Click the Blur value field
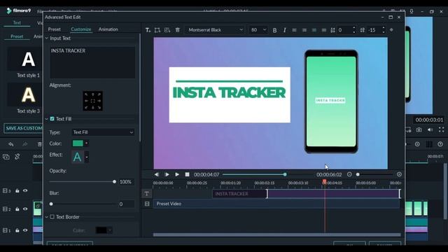This screenshot has width=448, height=252. pyautogui.click(x=126, y=204)
